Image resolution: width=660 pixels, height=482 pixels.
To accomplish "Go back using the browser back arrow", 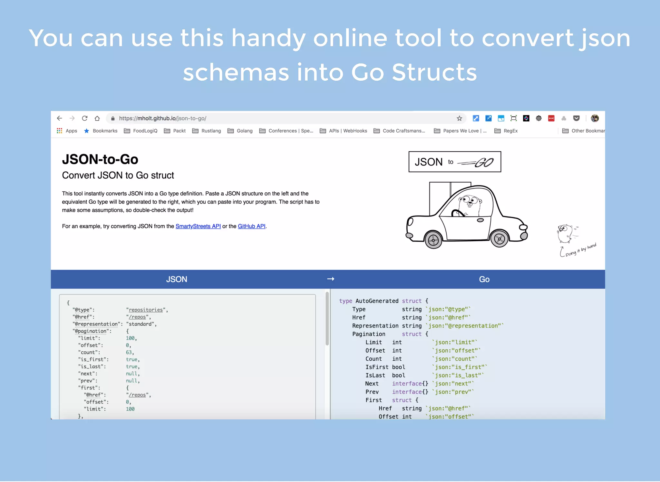I will 59,118.
